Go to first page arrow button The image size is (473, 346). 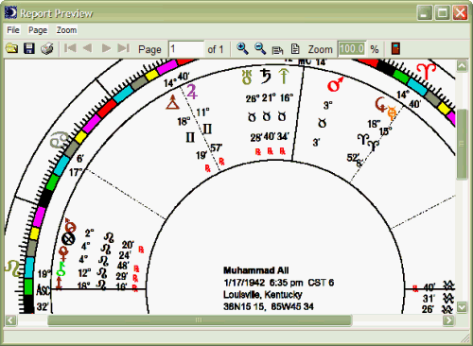(70, 48)
